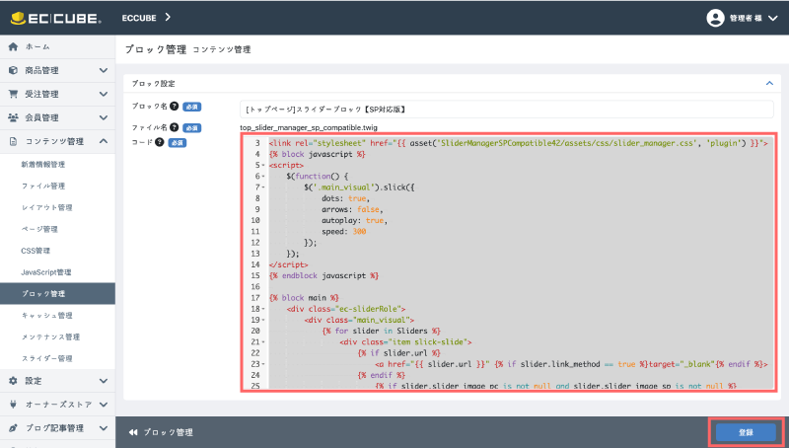Image resolution: width=789 pixels, height=448 pixels.
Task: Fold code at line 19 main_visual div
Action: point(263,320)
